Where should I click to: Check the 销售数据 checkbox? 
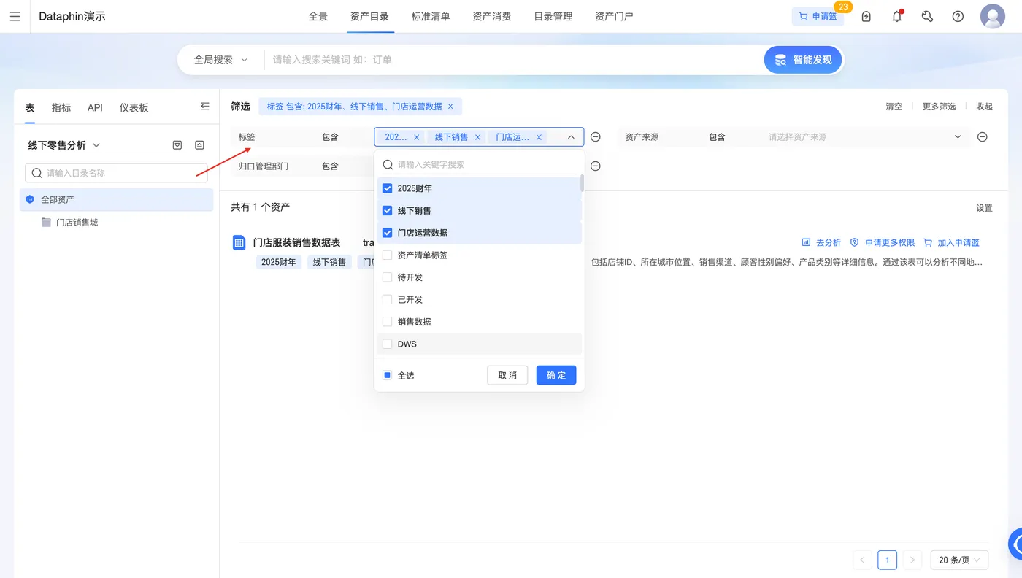[x=388, y=322]
